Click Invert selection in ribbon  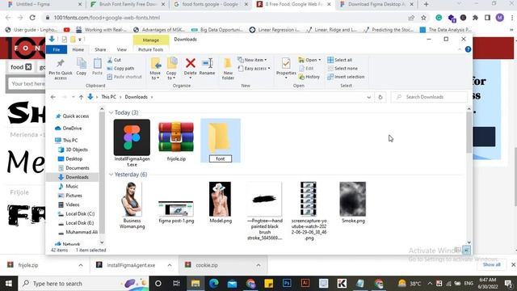[346, 77]
